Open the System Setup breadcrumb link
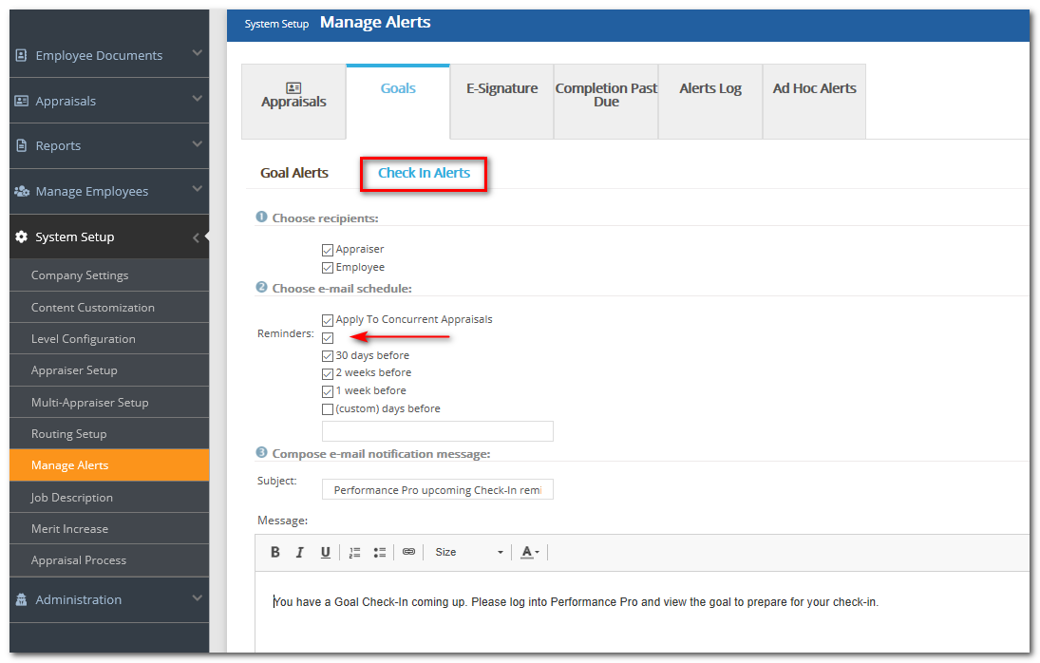The width and height of the screenshot is (1040, 663). (276, 23)
